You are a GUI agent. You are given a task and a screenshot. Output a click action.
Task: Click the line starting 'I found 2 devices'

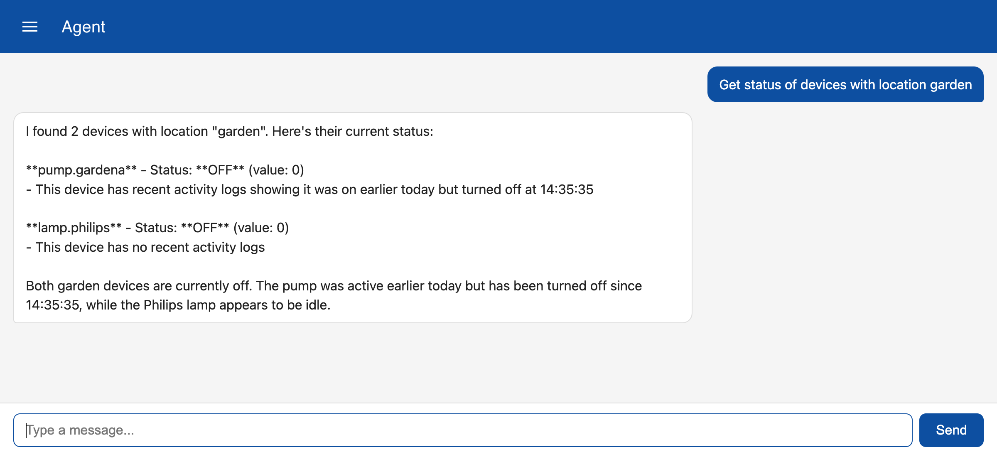click(x=229, y=131)
